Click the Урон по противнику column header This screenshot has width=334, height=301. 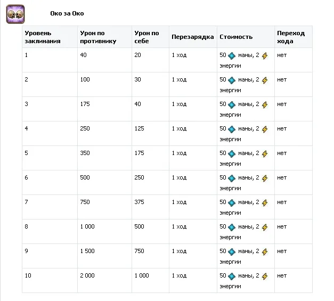pos(97,37)
